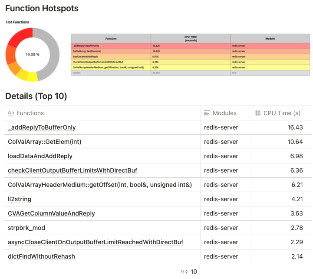
Task: Click the 19.08 % label in donut center
Action: coord(32,54)
